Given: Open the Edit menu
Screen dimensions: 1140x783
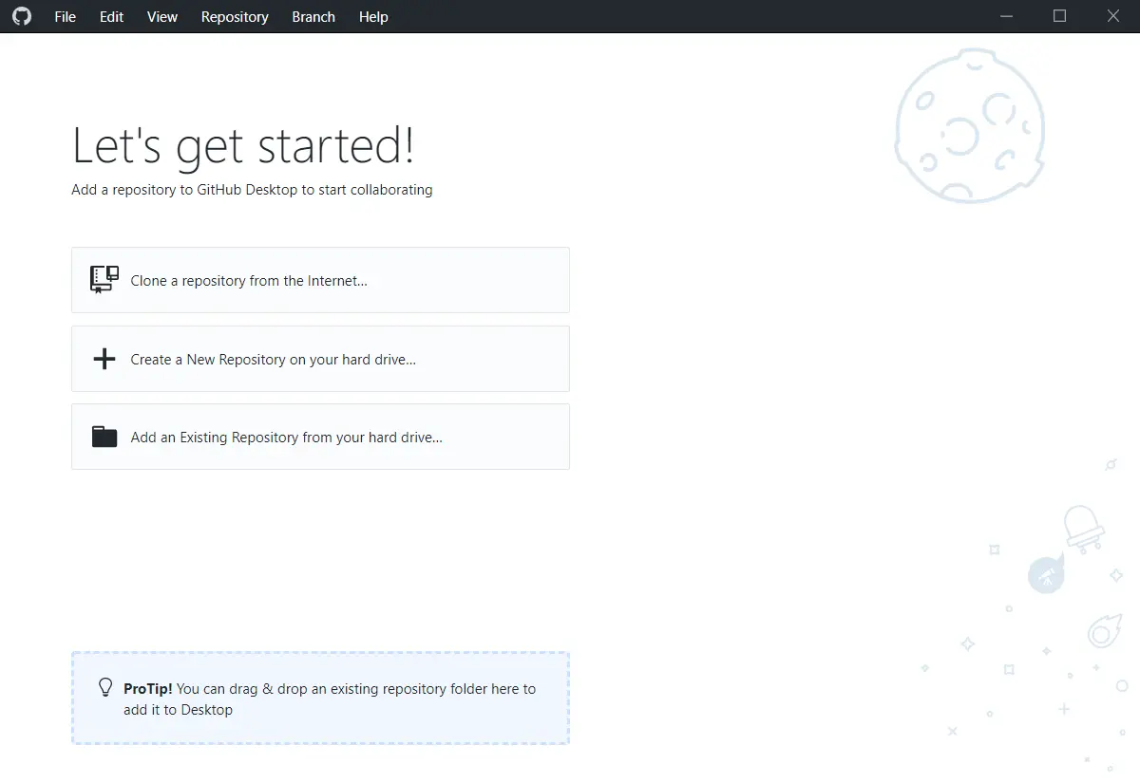Looking at the screenshot, I should point(112,16).
